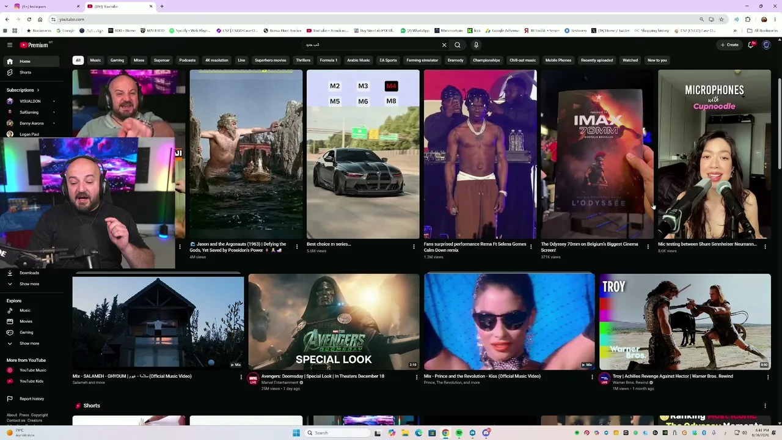The image size is (782, 440).
Task: Play the Prince Kiss mix thumbnail
Action: pyautogui.click(x=510, y=321)
